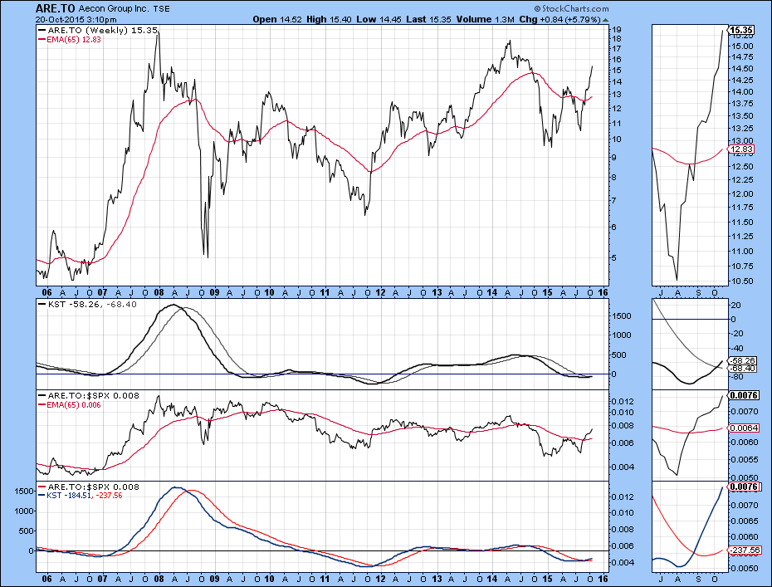
Task: Click the Aecon Group Inc. company name
Action: coord(115,9)
